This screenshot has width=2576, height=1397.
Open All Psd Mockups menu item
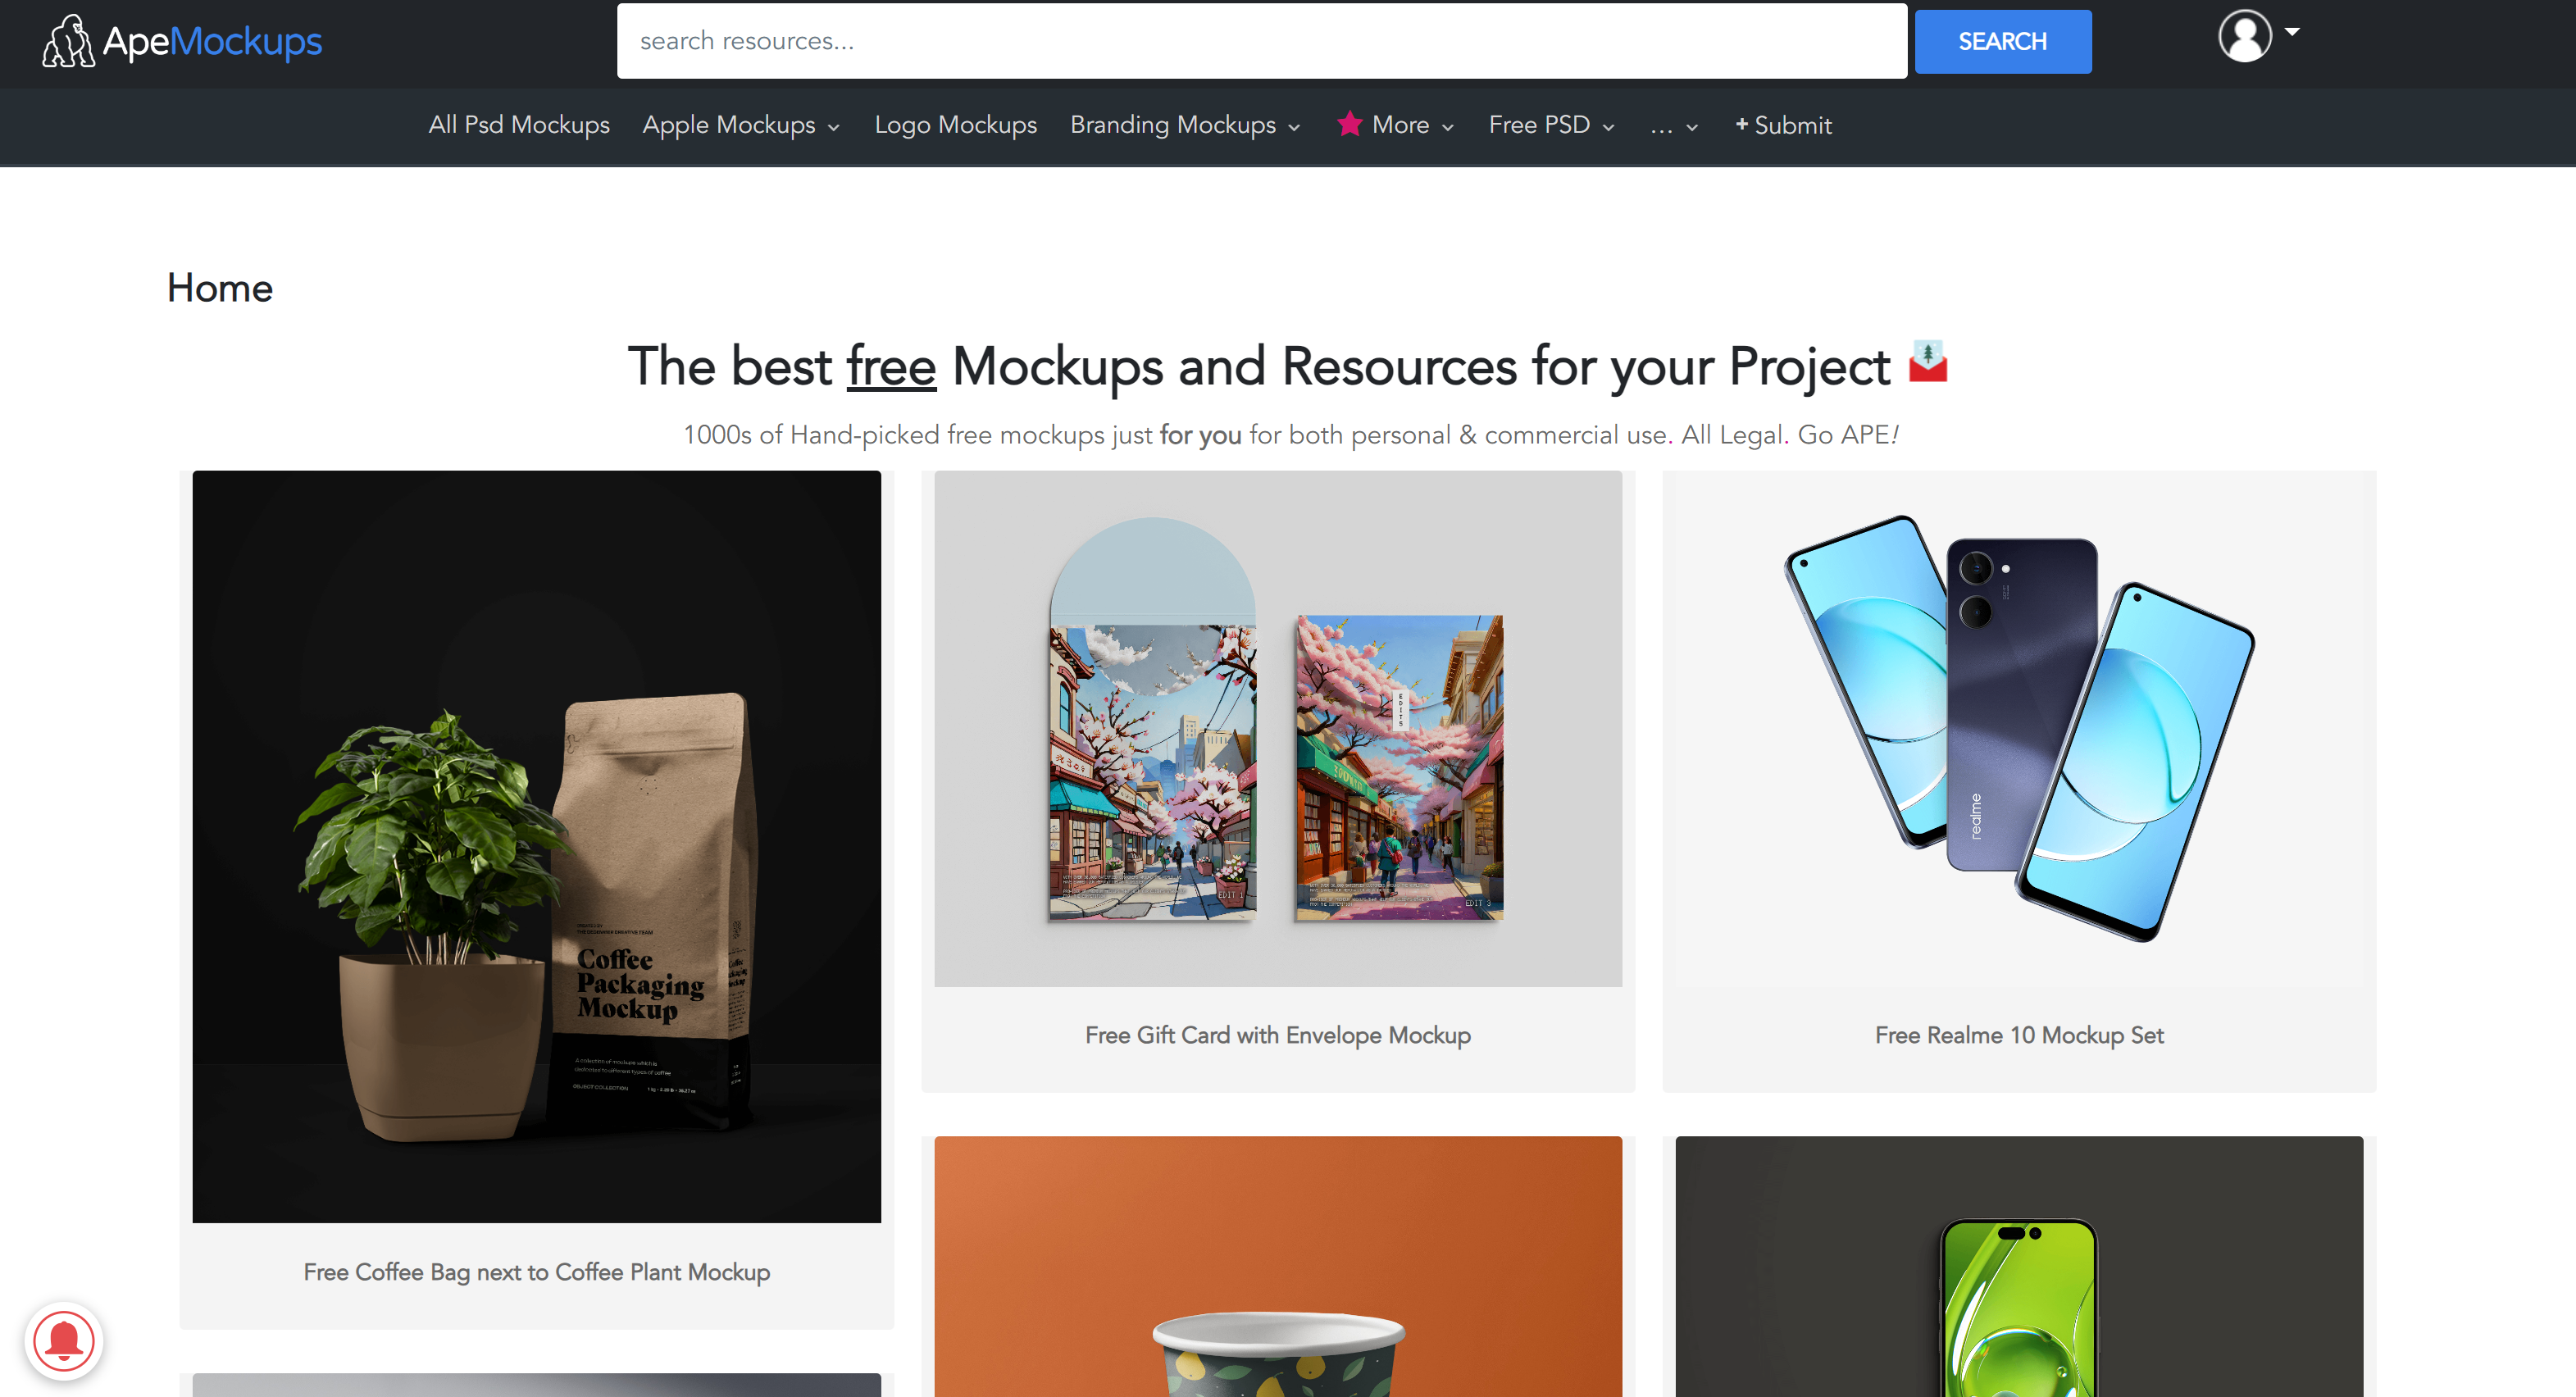pos(519,125)
